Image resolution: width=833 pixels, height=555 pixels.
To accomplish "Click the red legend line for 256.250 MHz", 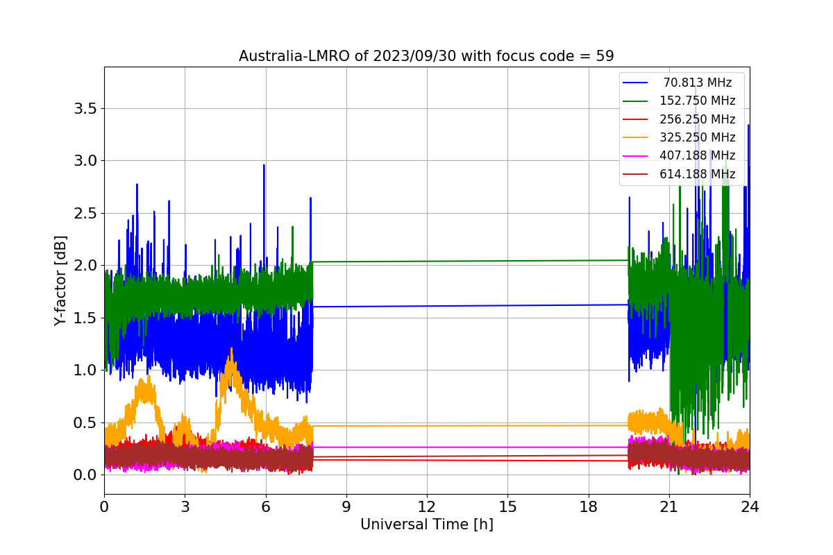I will 636,119.
